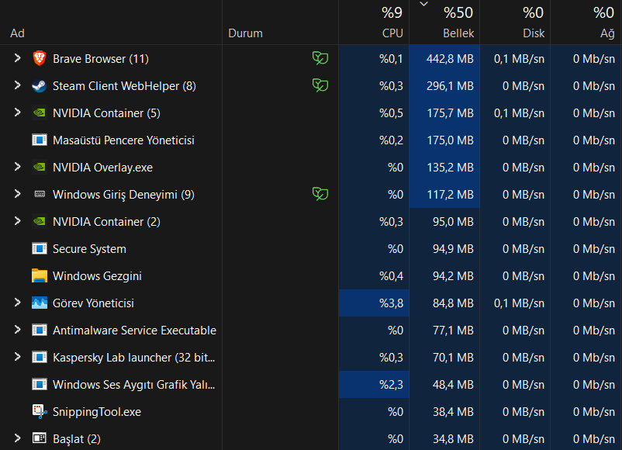
Task: Select the Brave Browser (11) row name
Action: (x=101, y=59)
